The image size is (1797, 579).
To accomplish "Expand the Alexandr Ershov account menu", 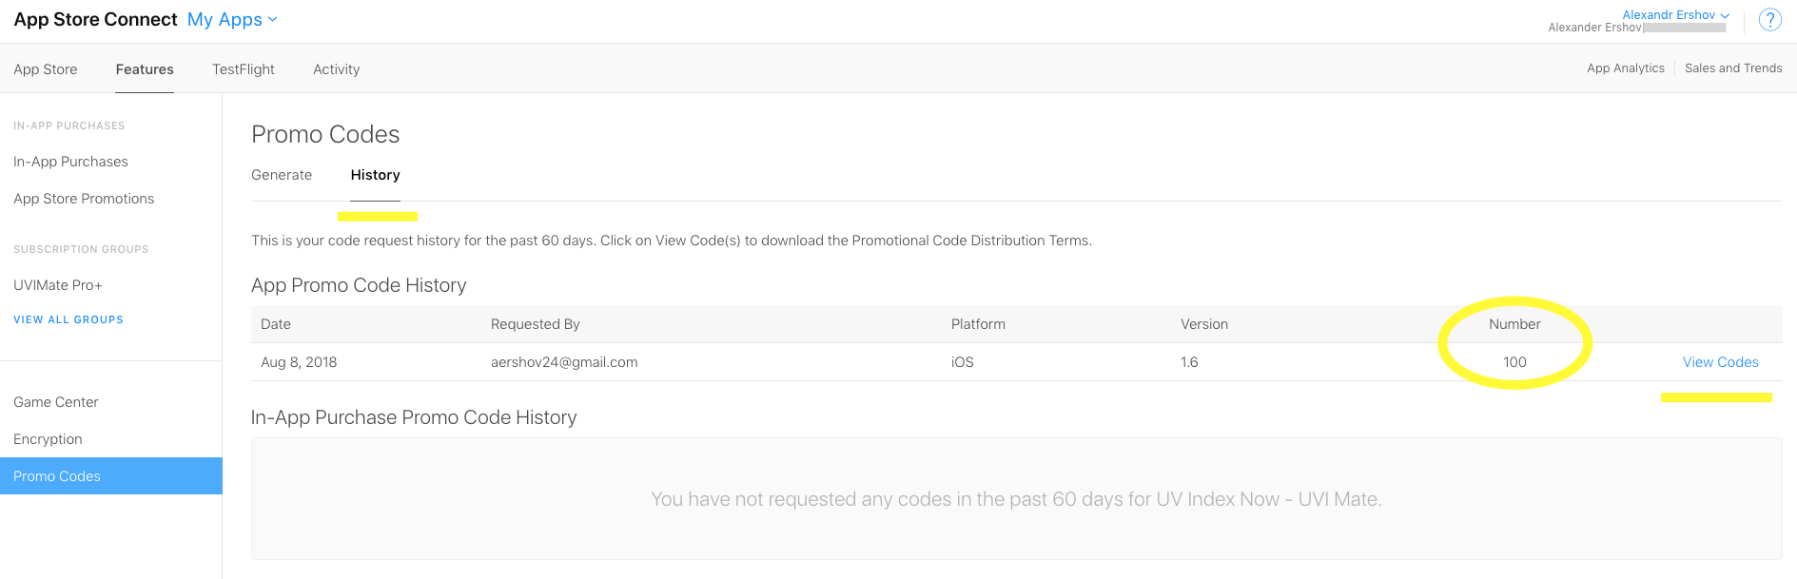I will coord(1675,15).
